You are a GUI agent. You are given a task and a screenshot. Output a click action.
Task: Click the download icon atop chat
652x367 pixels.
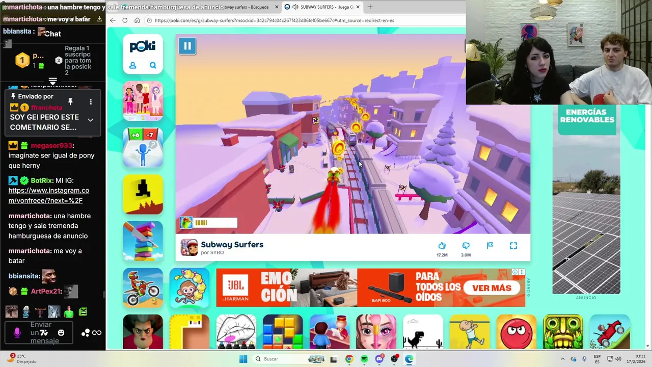[99, 19]
